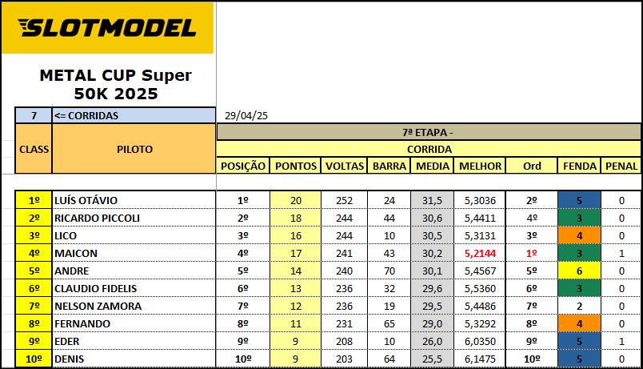
Task: Click Eder's penalty value 1
Action: click(x=621, y=342)
